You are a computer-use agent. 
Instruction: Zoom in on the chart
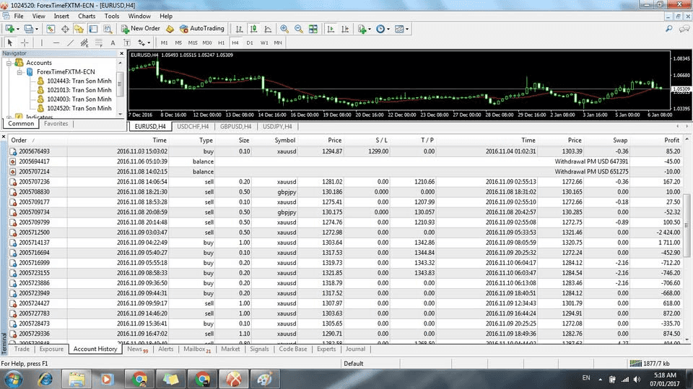[284, 29]
